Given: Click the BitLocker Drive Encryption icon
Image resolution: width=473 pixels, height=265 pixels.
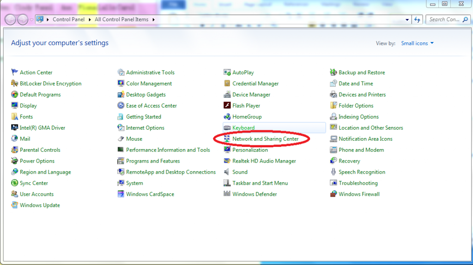Looking at the screenshot, I should coord(14,84).
